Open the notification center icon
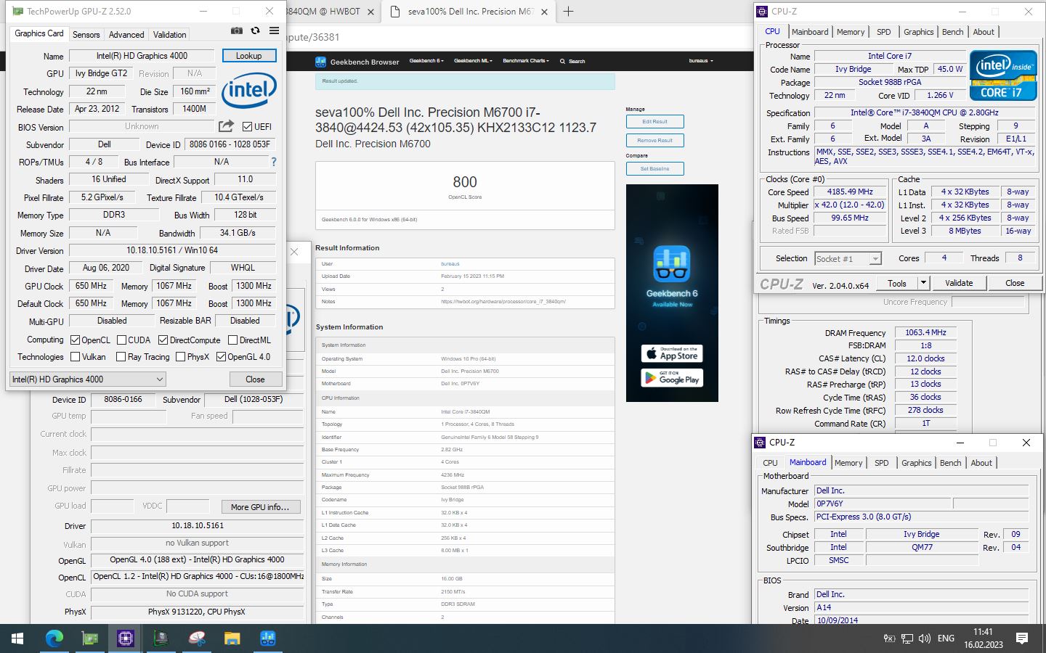The image size is (1046, 653). tap(1022, 638)
